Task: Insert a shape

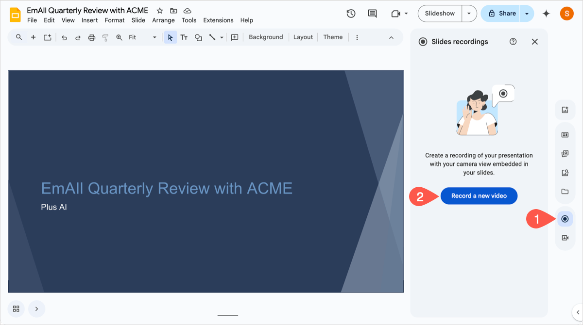Action: [198, 37]
